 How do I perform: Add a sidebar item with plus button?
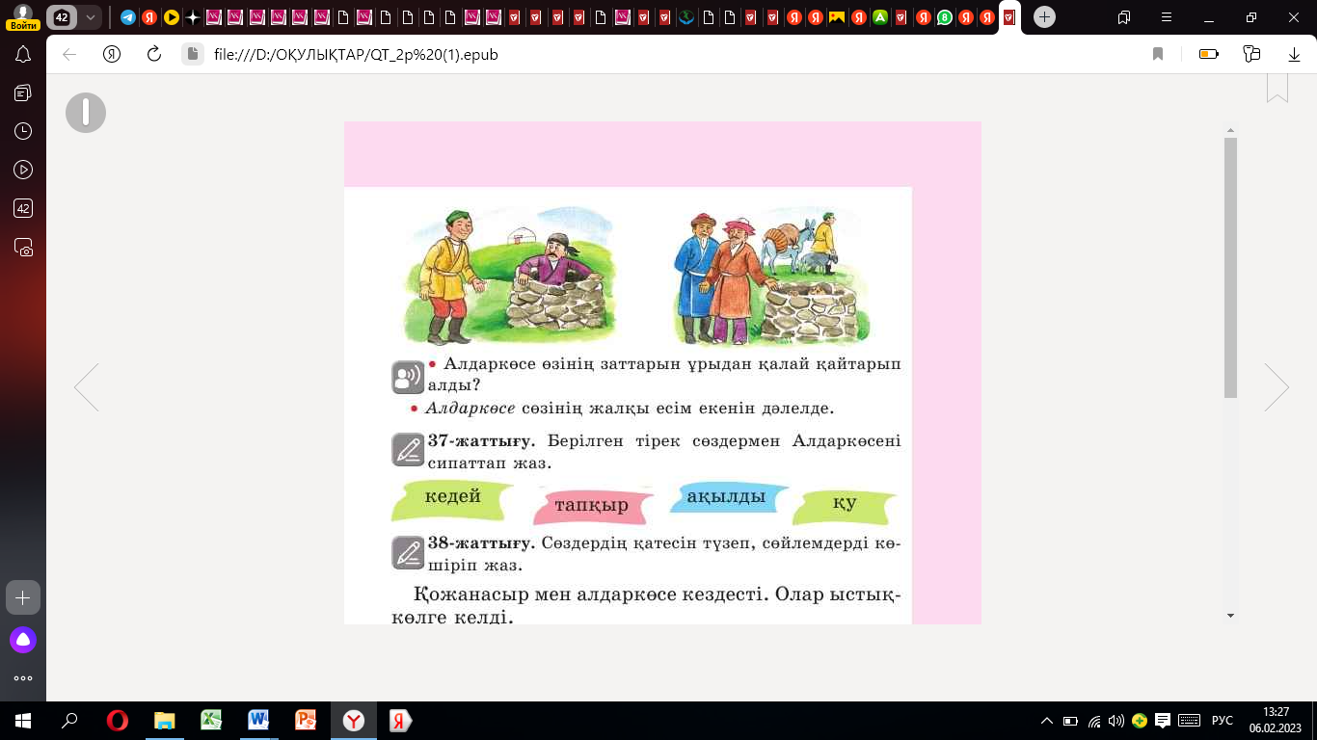[x=23, y=597]
